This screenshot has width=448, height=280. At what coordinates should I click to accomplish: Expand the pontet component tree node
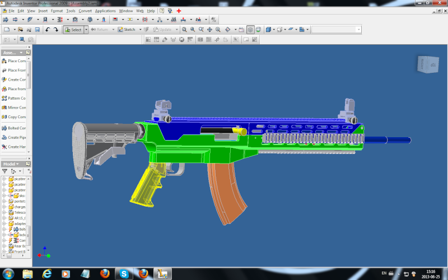[x=4, y=201]
